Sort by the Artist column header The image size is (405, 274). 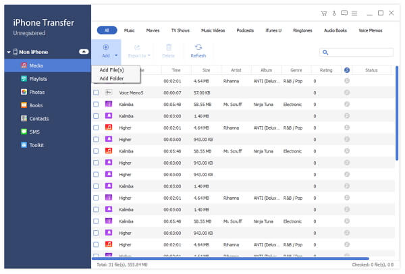point(236,70)
